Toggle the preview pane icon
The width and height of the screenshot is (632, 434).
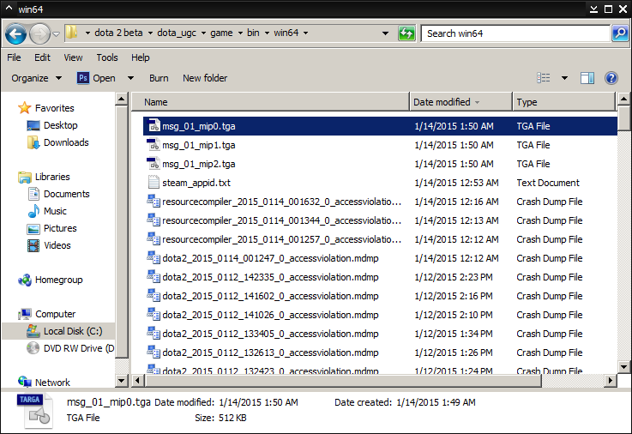(x=587, y=78)
